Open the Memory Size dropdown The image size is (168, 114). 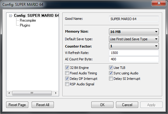134,32
